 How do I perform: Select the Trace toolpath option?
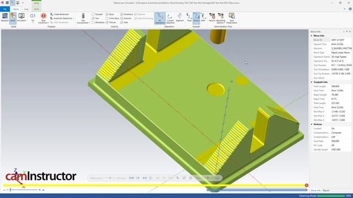[189, 18]
